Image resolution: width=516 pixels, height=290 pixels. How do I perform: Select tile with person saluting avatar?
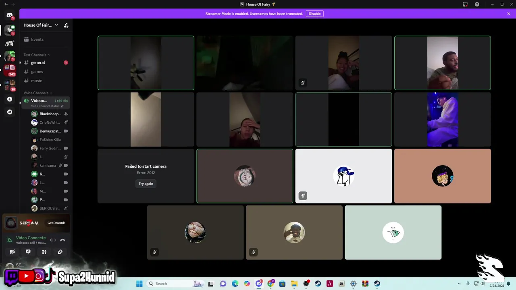(294, 233)
